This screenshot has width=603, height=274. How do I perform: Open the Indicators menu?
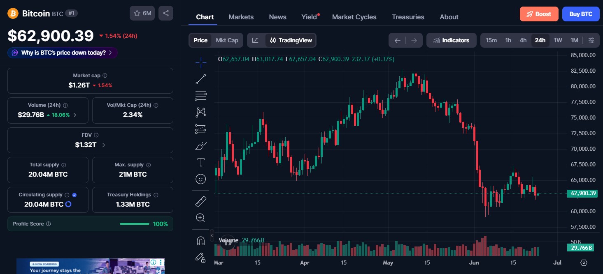tap(451, 40)
